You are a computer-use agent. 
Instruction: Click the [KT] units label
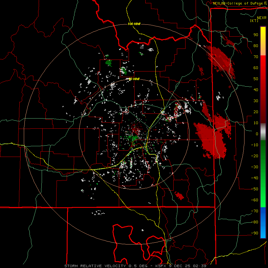254,21
